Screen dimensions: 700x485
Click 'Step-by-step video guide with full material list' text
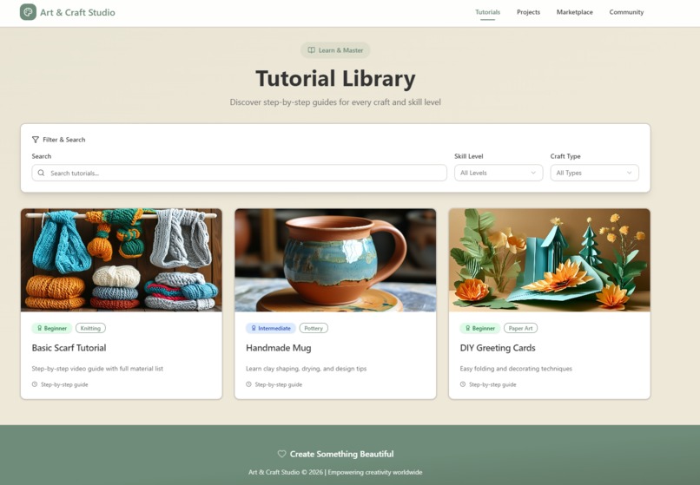click(x=97, y=369)
